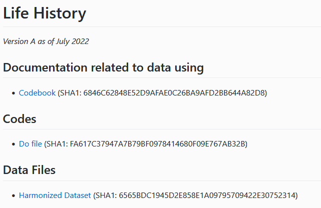Click the Codebook SHA1 hash value 6846C628...

(x=174, y=93)
